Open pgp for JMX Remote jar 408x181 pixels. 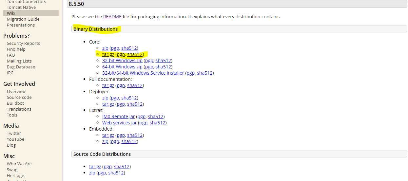click(141, 117)
